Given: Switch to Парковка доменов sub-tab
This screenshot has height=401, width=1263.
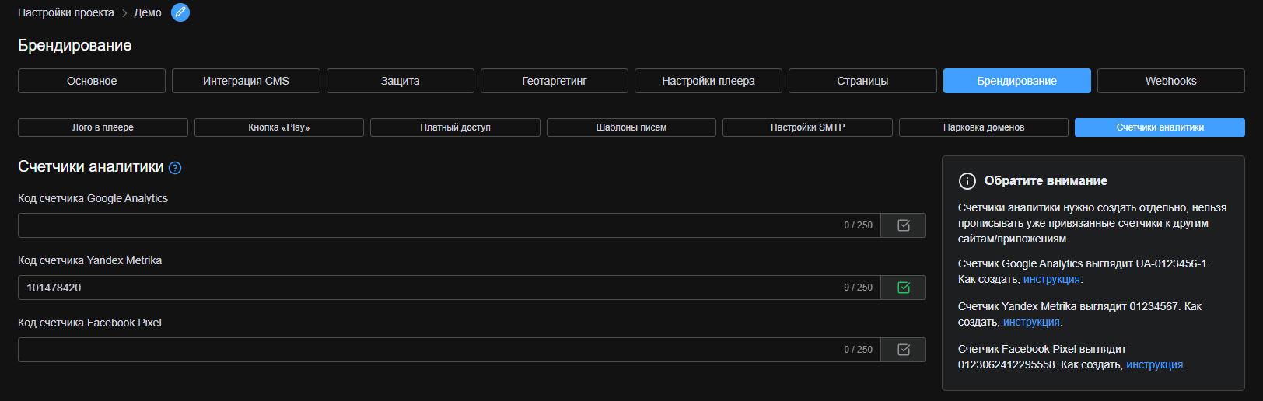Looking at the screenshot, I should click(984, 127).
